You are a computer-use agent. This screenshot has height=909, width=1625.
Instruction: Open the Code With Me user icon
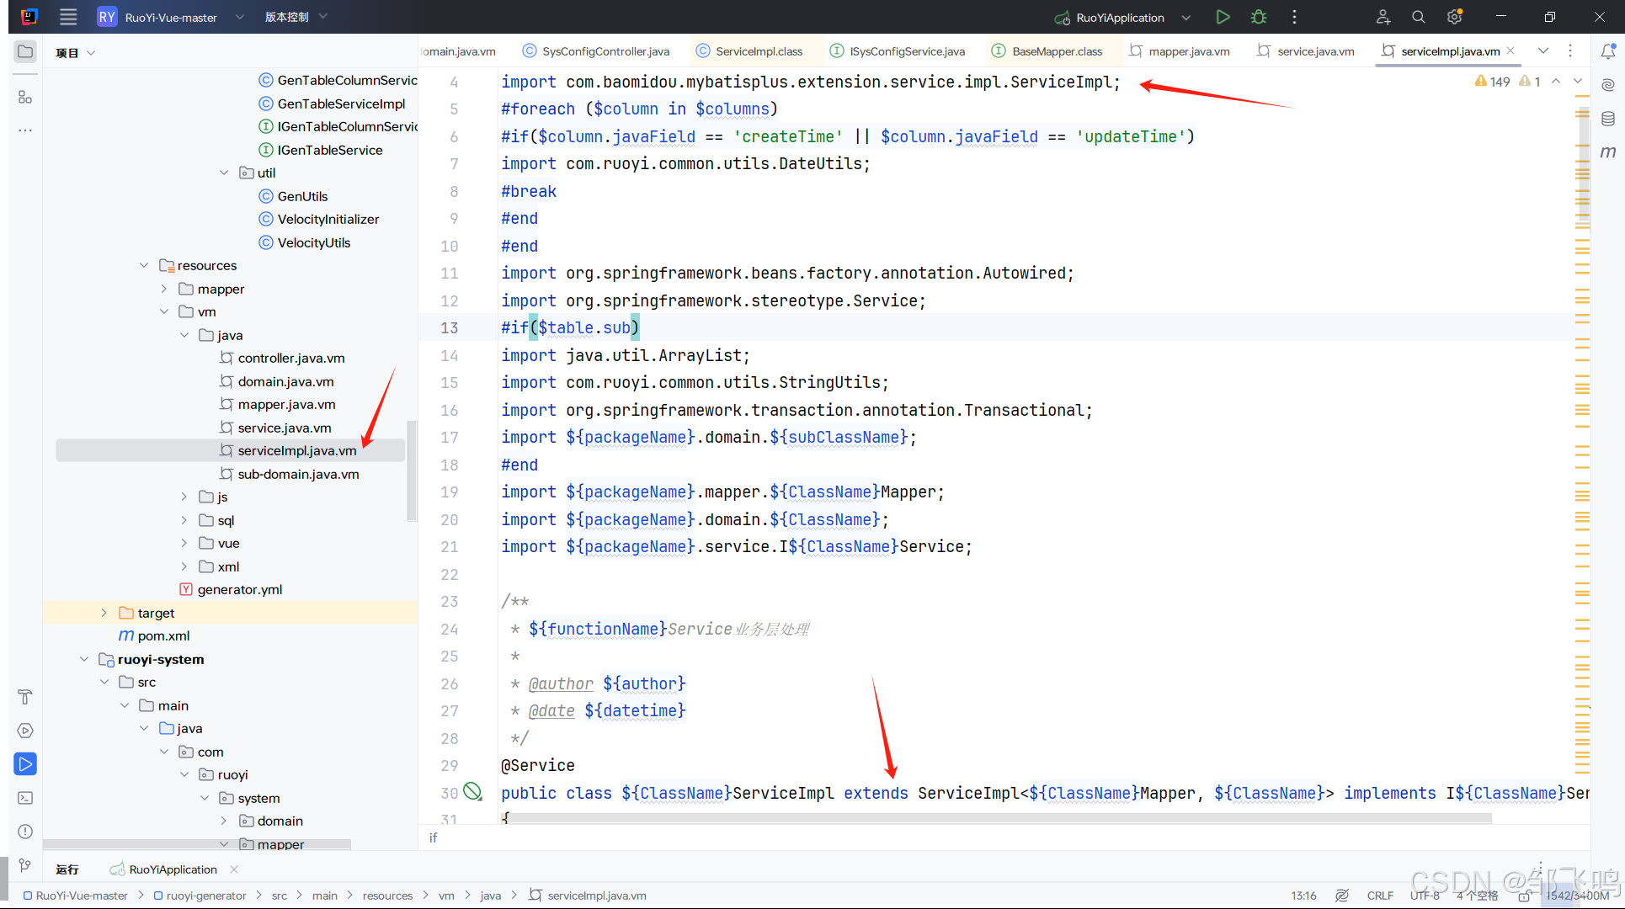[x=1383, y=17]
